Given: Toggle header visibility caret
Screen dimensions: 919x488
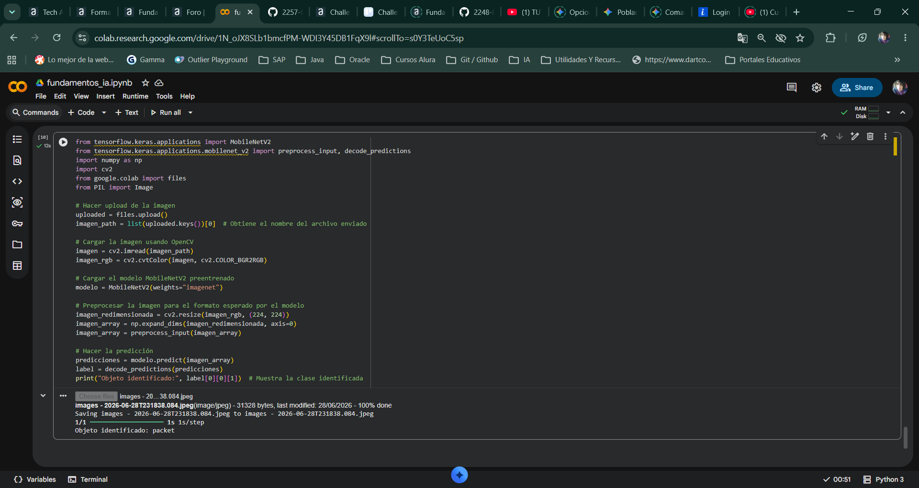Looking at the screenshot, I should point(903,112).
